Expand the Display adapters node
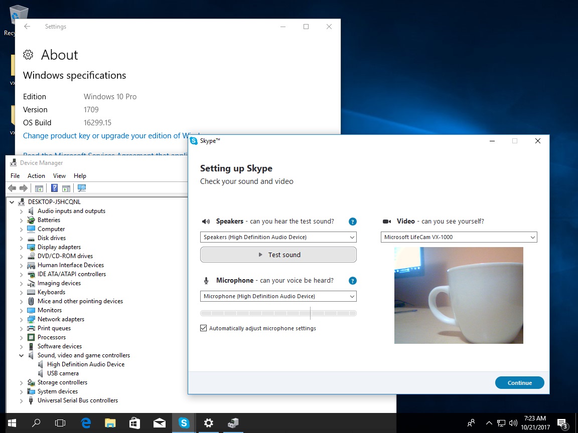The height and width of the screenshot is (433, 578). 22,248
